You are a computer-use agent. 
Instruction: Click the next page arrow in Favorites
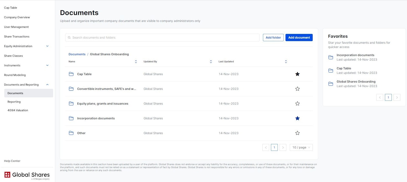point(397,98)
